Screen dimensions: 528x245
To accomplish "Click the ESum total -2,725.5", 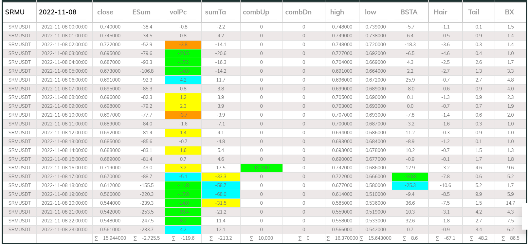I will 147,238.
